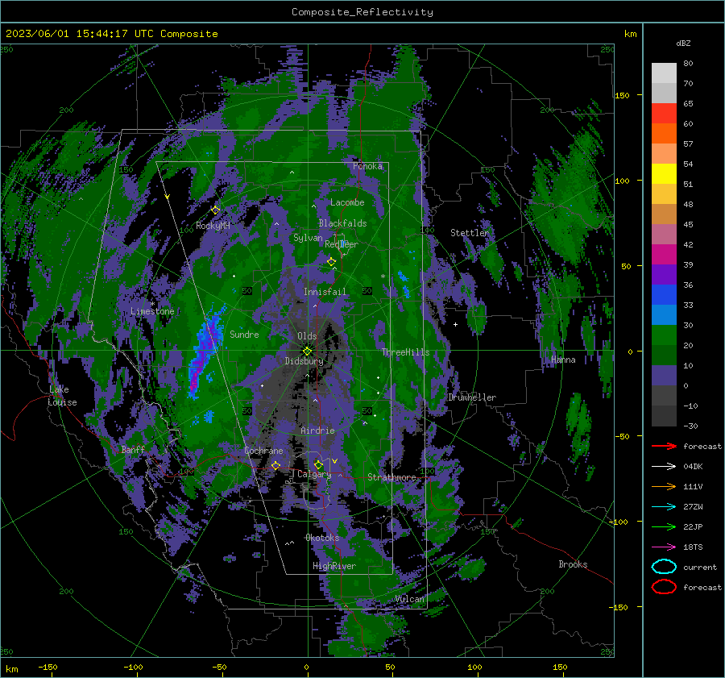Click the yellow diamond marker near RockyMH
Image resolution: width=725 pixels, height=678 pixels.
click(215, 210)
